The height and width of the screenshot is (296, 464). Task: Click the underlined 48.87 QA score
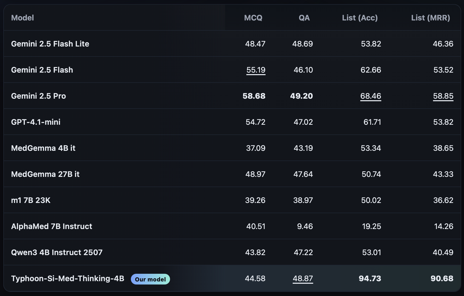tap(303, 279)
